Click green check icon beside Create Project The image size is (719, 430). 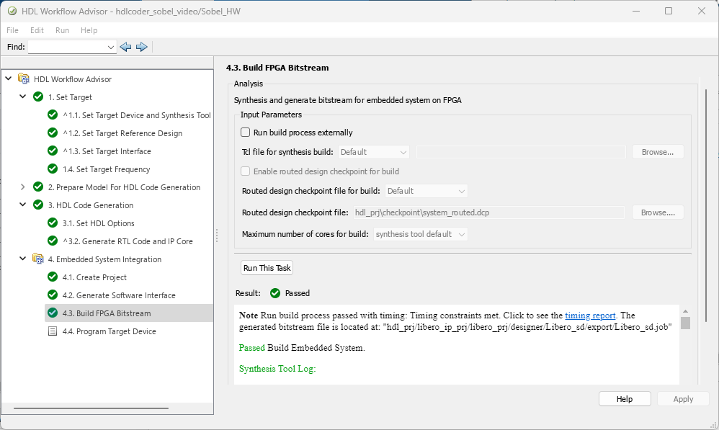(x=52, y=277)
